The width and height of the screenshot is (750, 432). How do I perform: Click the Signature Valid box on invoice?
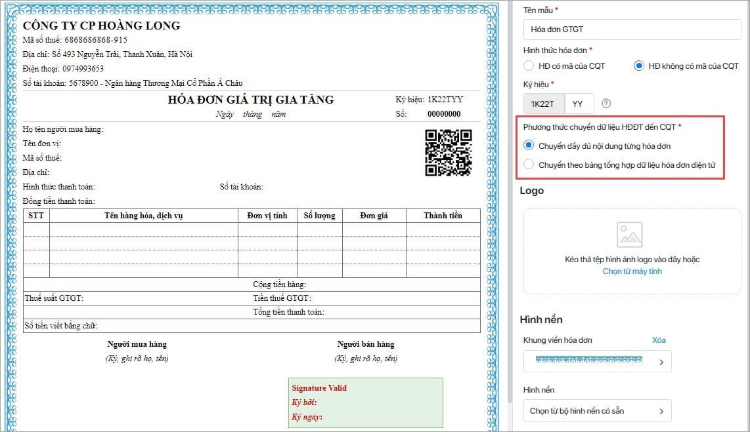pyautogui.click(x=365, y=403)
